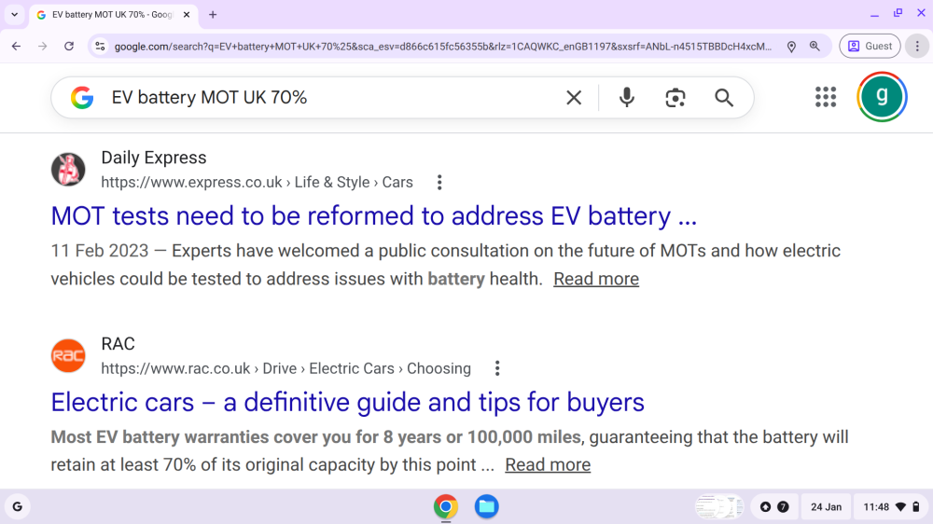Image resolution: width=933 pixels, height=524 pixels.
Task: Clear the search query with X
Action: point(574,98)
